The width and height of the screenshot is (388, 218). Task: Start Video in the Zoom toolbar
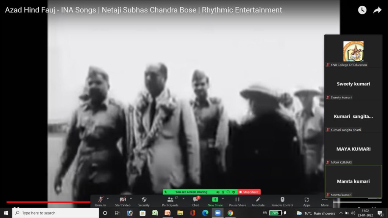pos(123,201)
